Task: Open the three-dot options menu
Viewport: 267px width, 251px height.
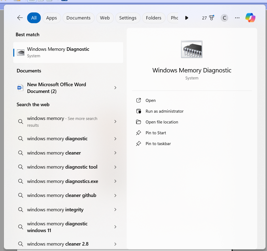Action: click(237, 18)
